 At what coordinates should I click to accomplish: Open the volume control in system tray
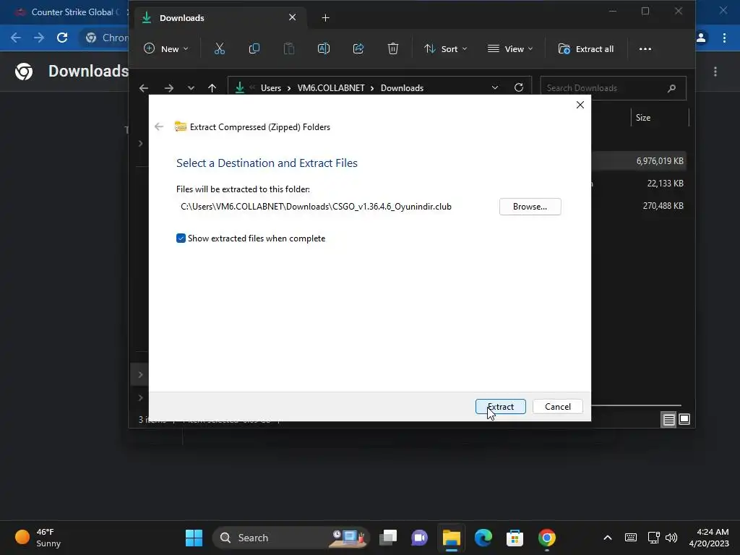coord(671,538)
